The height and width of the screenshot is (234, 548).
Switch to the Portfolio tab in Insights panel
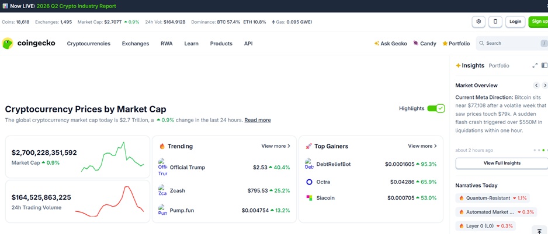coord(499,65)
